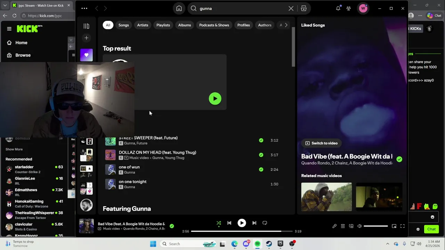445x250 pixels.
Task: Open emoji picker in Kick chat
Action: [432, 217]
